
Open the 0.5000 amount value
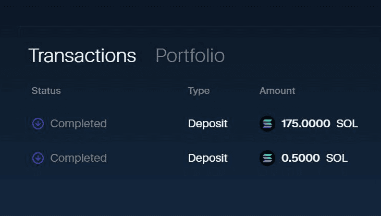coord(301,158)
